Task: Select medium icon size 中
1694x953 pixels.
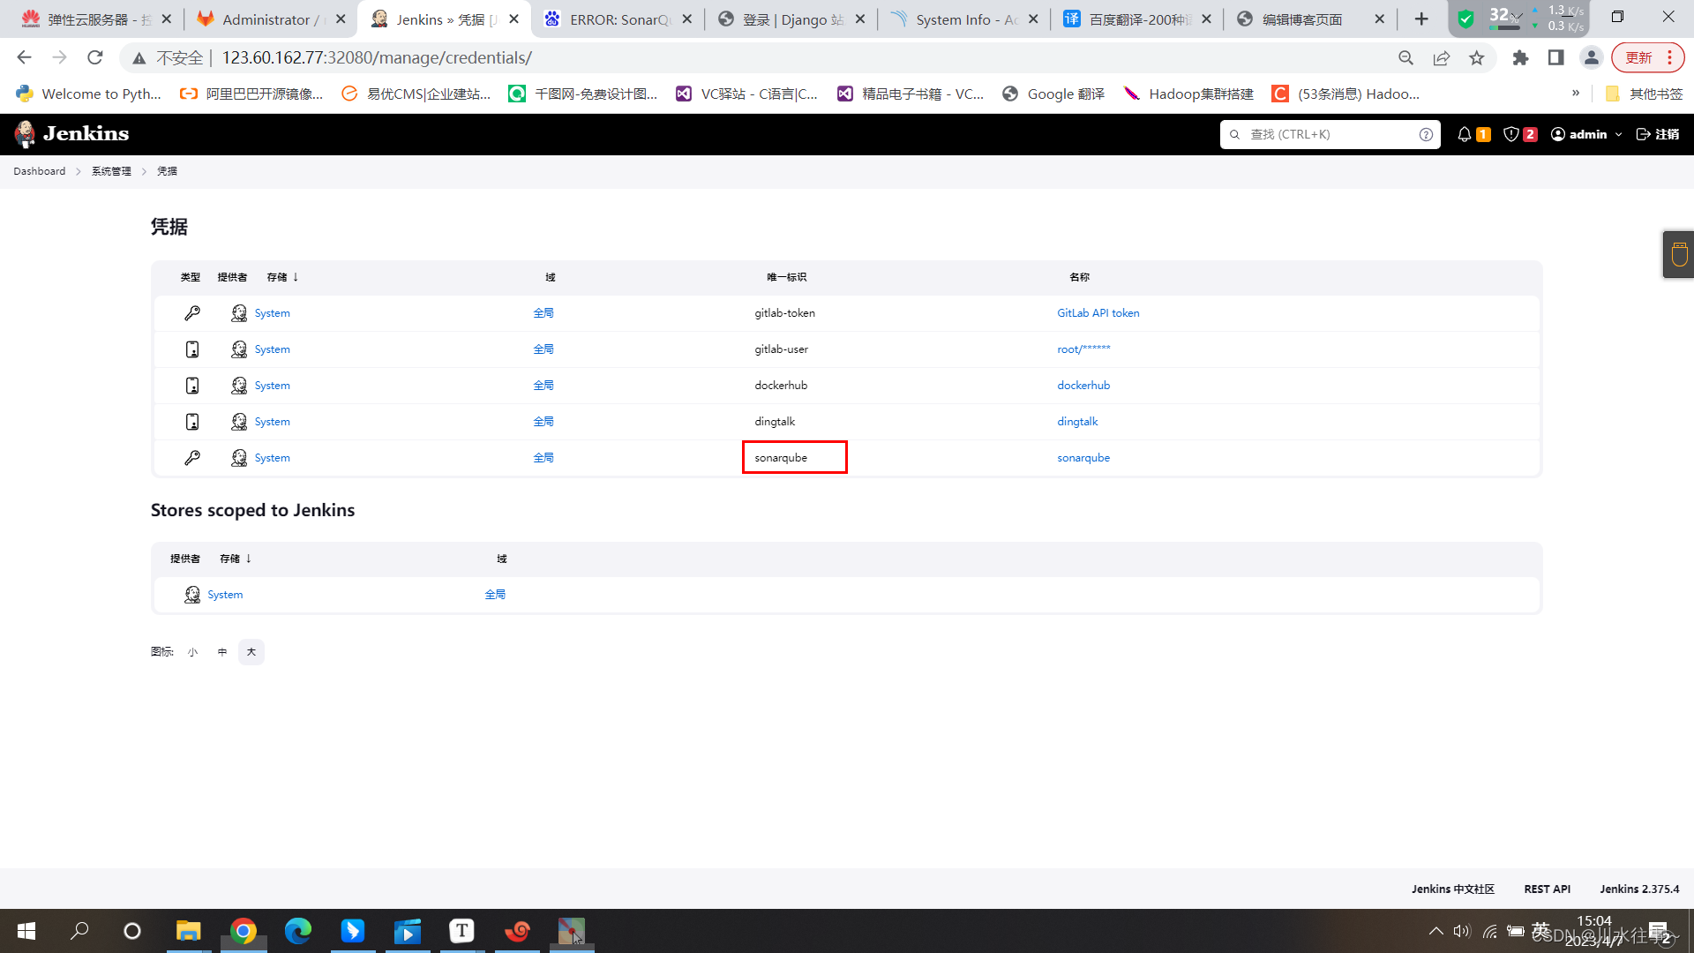Action: (222, 652)
